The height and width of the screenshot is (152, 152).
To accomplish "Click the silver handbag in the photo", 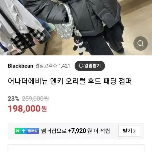I will (x=65, y=25).
